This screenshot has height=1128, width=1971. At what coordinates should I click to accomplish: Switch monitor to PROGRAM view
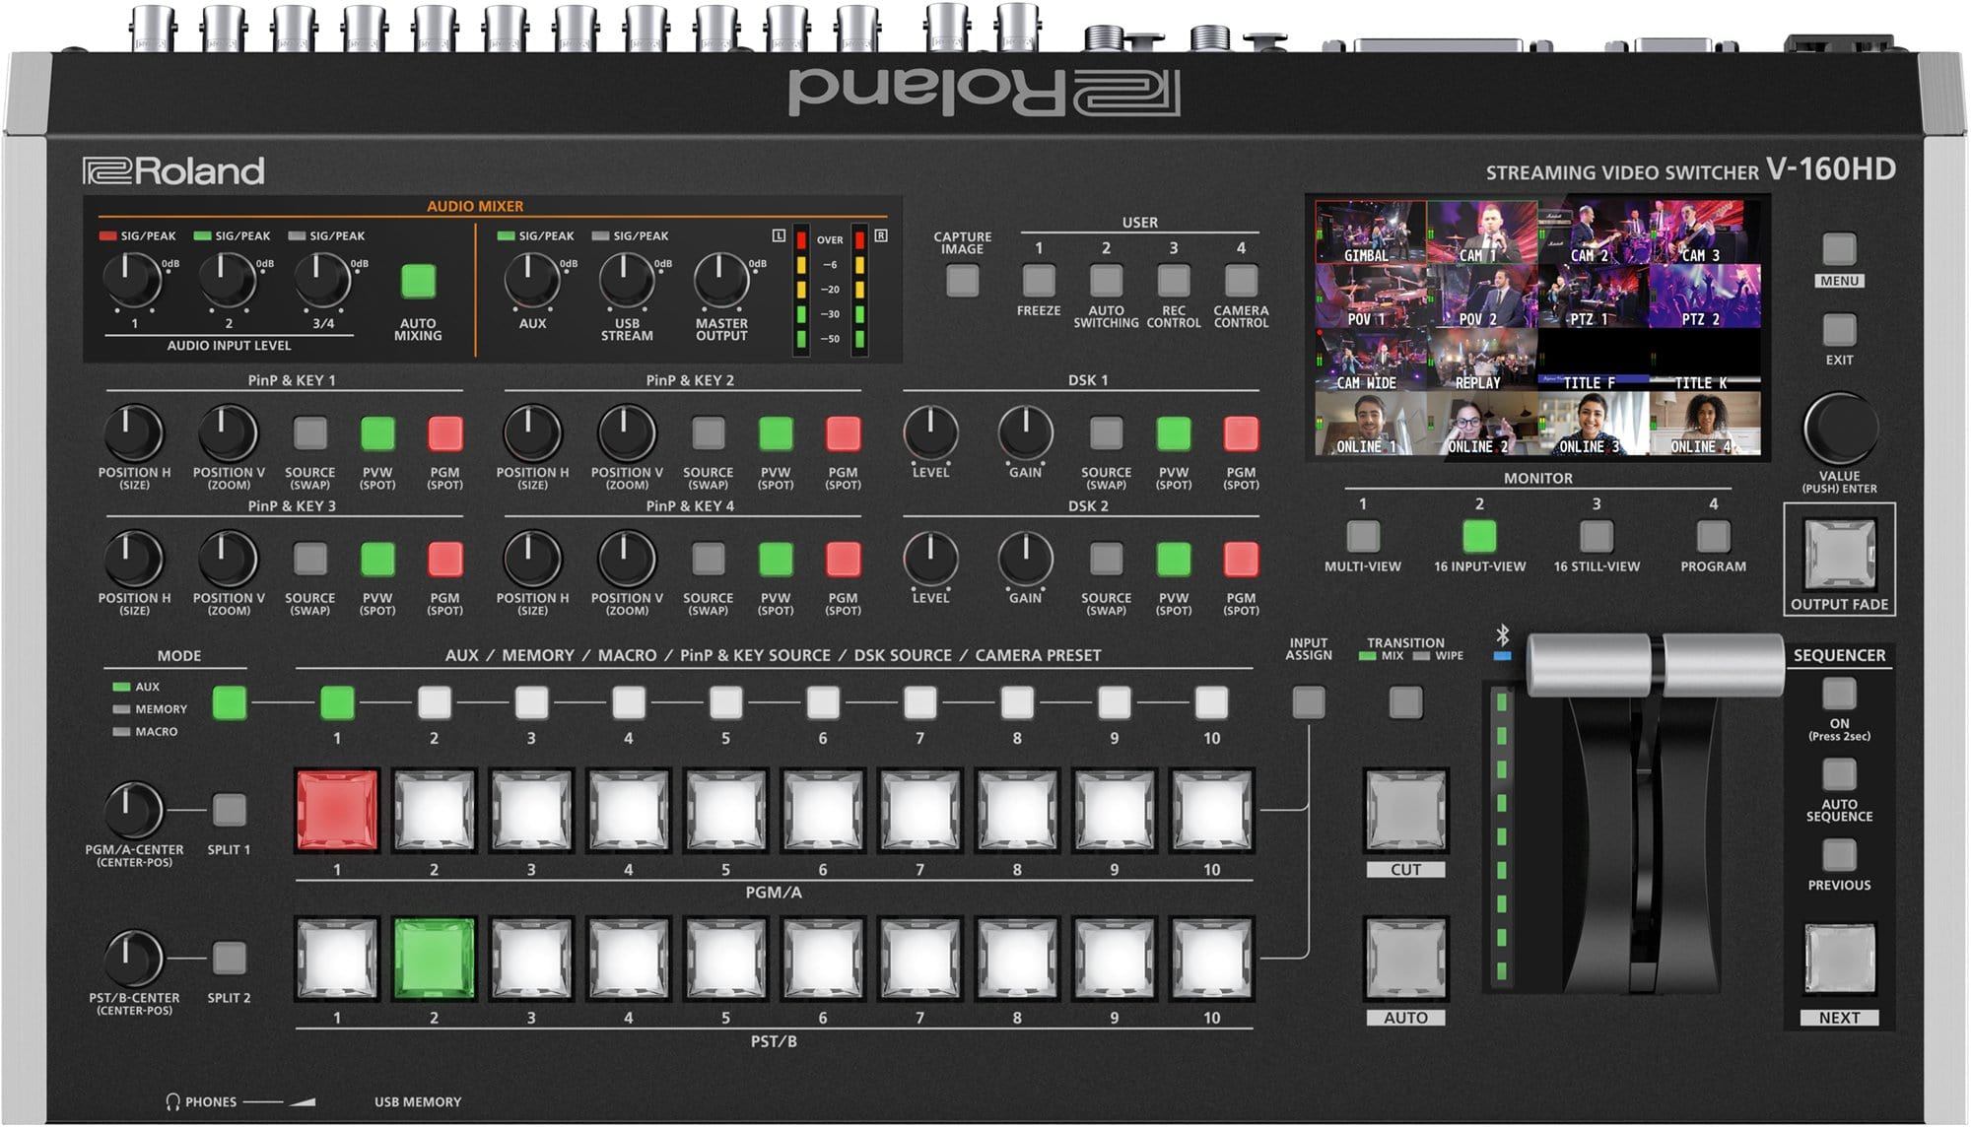pyautogui.click(x=1713, y=538)
